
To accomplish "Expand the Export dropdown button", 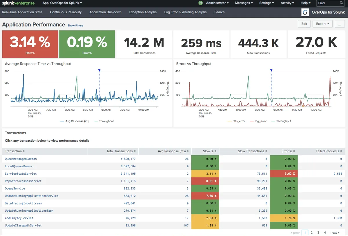I will (322, 24).
